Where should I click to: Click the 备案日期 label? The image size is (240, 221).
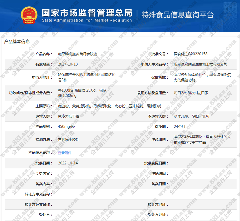(160, 184)
